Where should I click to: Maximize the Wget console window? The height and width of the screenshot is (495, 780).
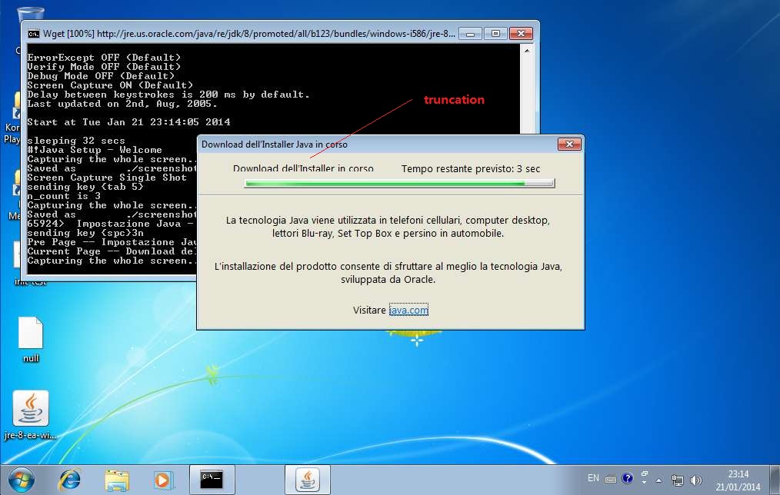[x=495, y=34]
